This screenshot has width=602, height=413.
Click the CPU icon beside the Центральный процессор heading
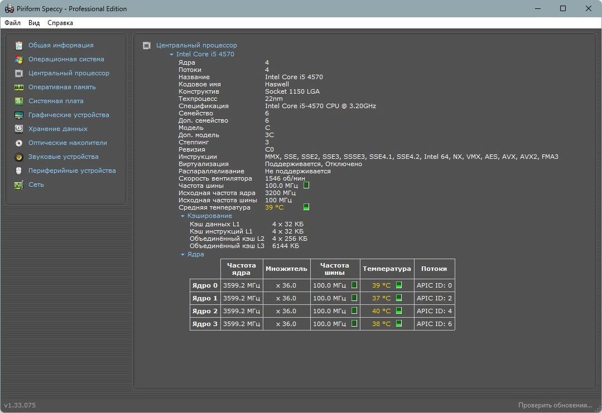click(147, 46)
